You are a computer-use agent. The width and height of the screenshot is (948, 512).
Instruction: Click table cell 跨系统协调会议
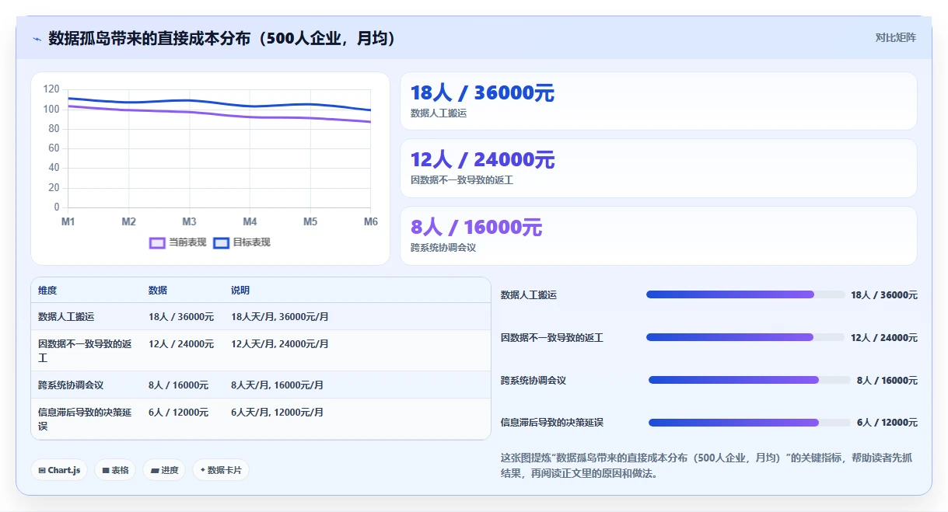71,385
